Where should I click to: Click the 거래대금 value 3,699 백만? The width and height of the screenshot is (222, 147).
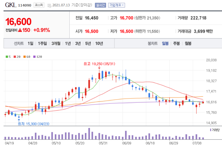(203, 31)
